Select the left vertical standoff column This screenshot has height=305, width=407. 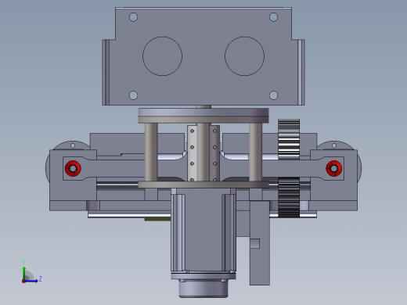151,152
